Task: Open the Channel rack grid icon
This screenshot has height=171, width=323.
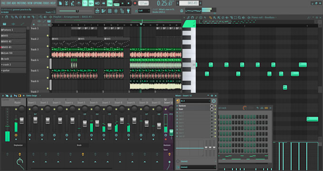Action: click(x=110, y=11)
